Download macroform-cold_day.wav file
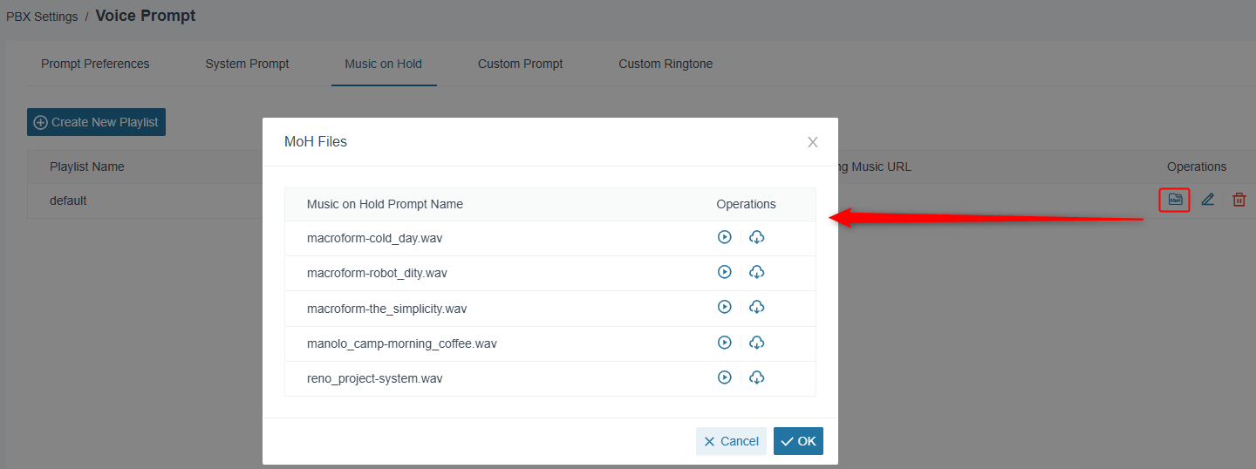Screen dimensions: 1256x469 click(x=757, y=237)
